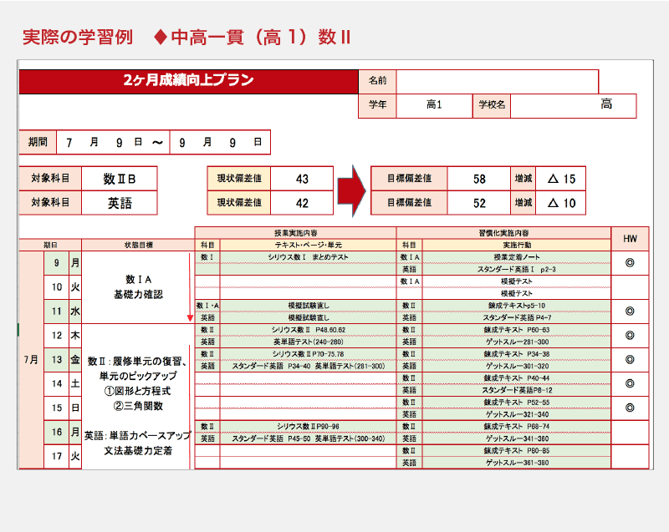Select 錬成テキスト P34-38 action cell
This screenshot has height=532, width=669.
click(517, 354)
